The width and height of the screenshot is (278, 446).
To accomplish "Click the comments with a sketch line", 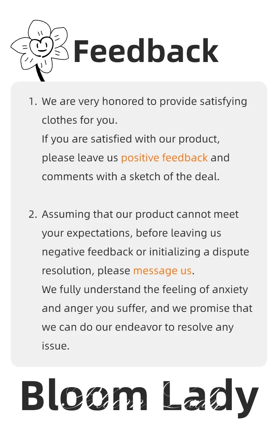I will click(x=131, y=177).
